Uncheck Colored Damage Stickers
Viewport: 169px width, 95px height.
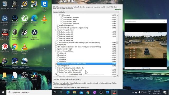[56, 51]
